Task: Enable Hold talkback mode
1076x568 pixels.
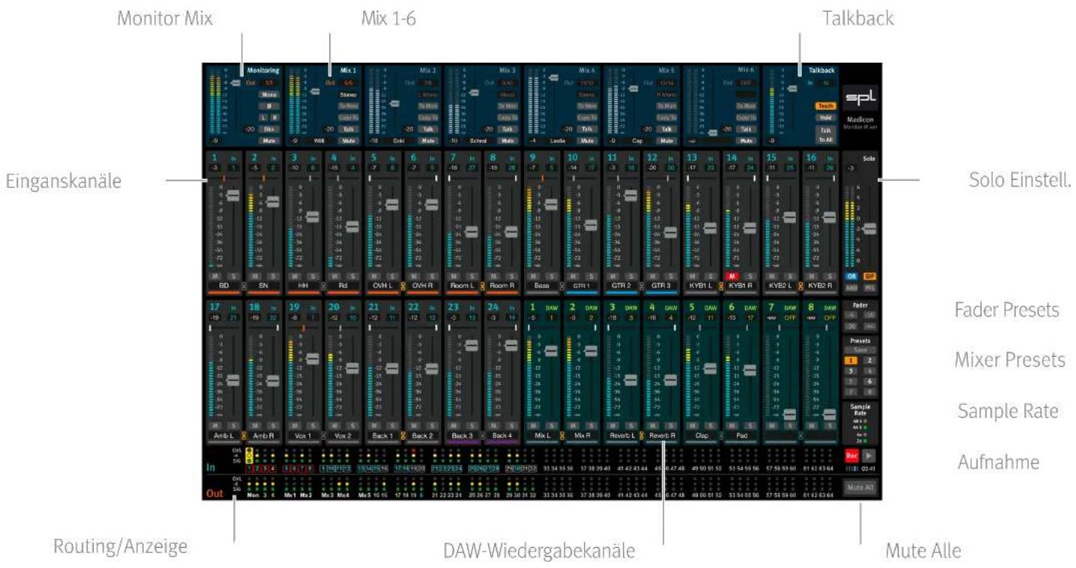Action: coord(826,117)
